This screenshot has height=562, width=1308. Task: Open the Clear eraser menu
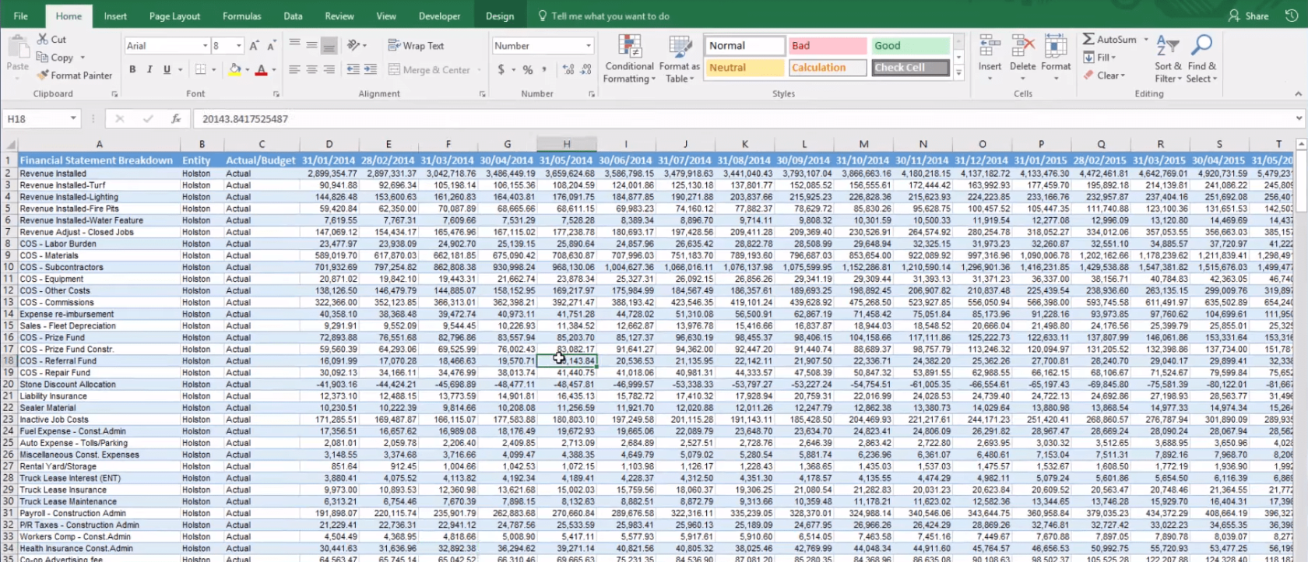(x=1103, y=76)
